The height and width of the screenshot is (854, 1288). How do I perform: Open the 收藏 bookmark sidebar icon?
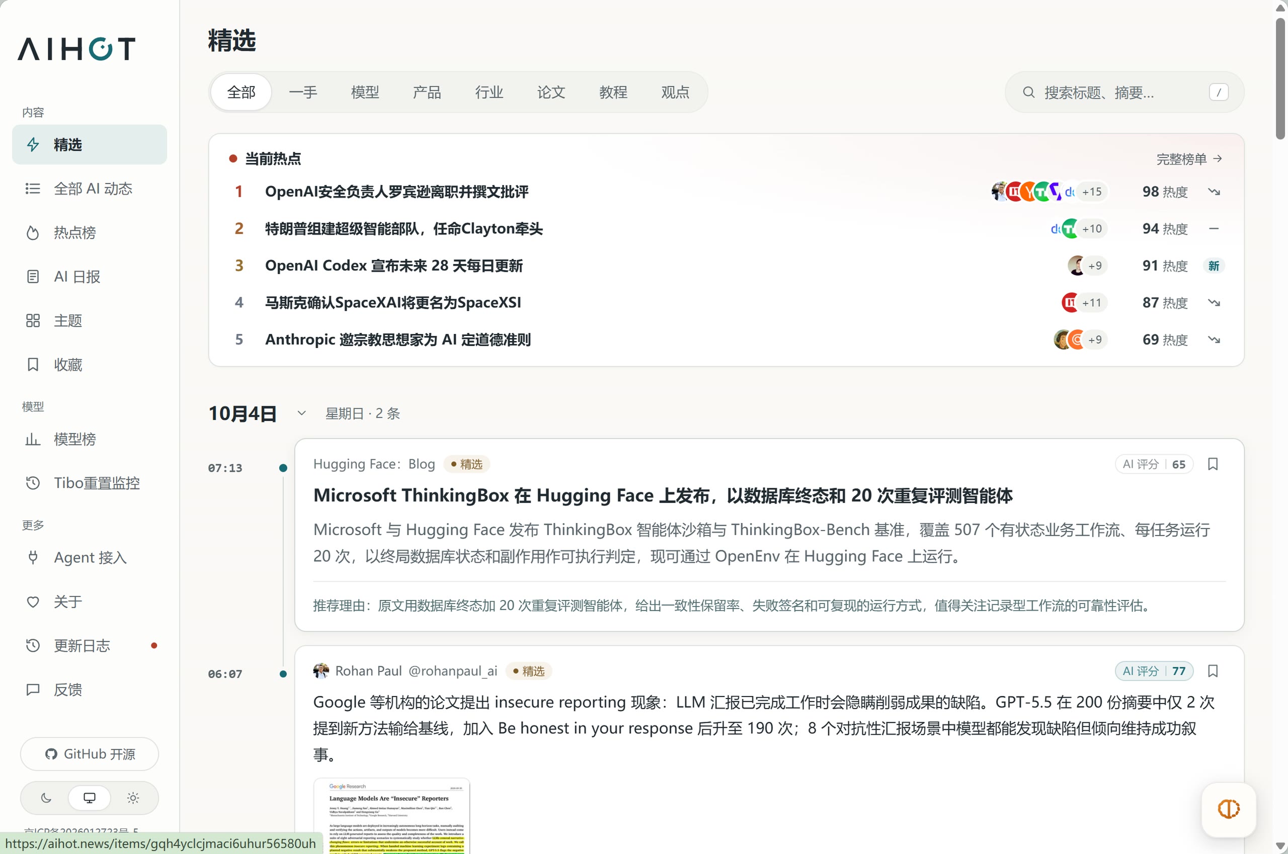tap(33, 364)
